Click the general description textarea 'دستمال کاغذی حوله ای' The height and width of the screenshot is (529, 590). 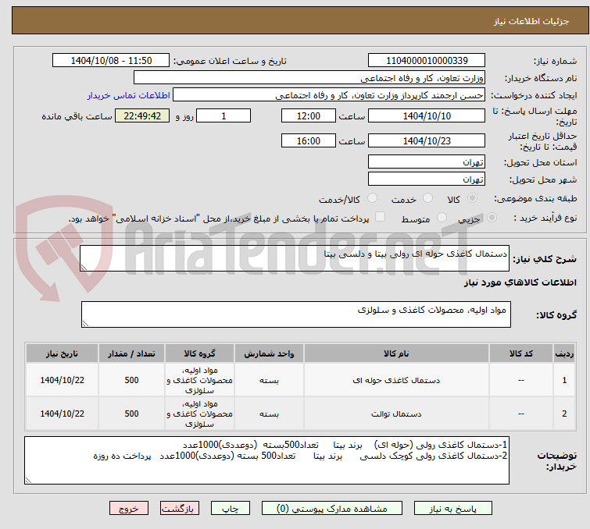[x=295, y=258]
